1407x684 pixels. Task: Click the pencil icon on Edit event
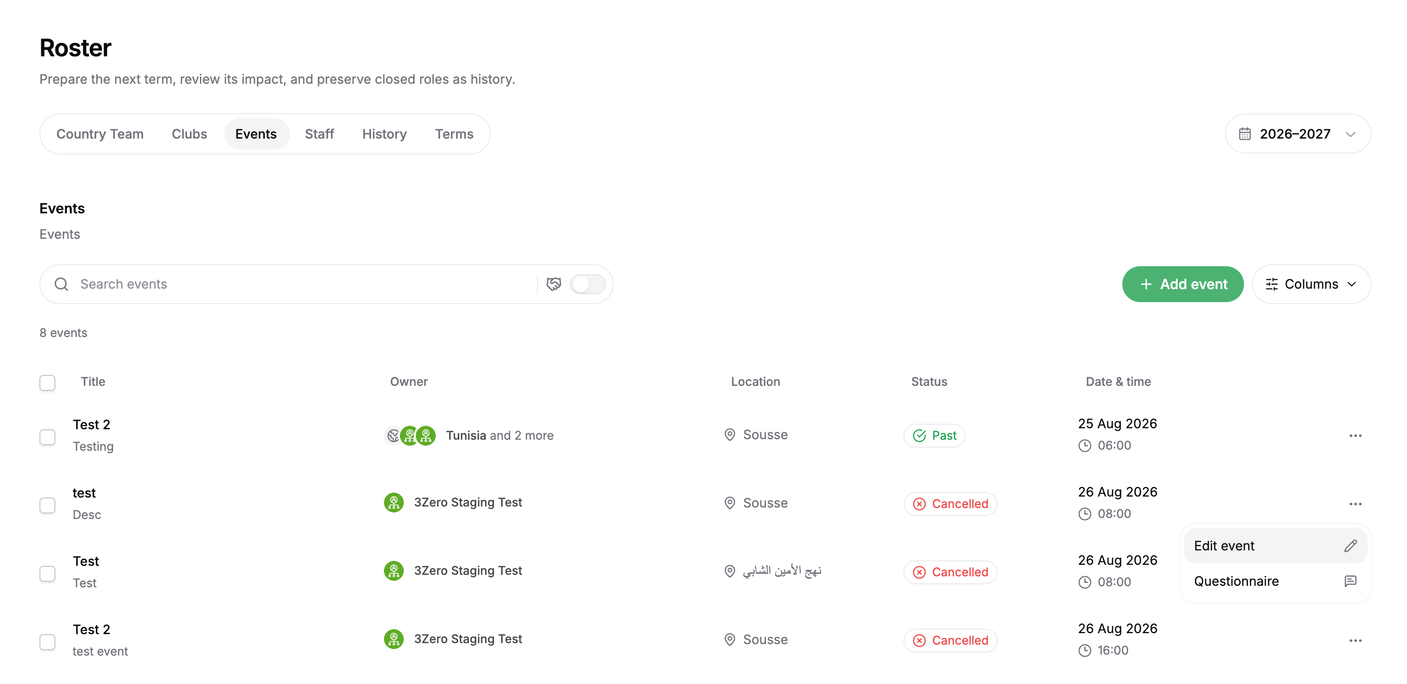coord(1350,546)
